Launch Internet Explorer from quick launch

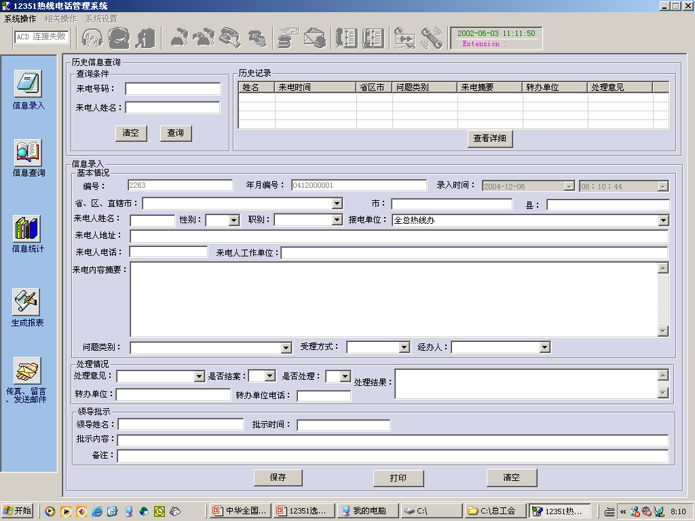point(97,512)
